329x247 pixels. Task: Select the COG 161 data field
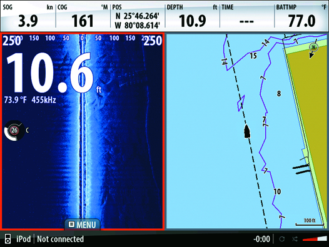(x=83, y=16)
